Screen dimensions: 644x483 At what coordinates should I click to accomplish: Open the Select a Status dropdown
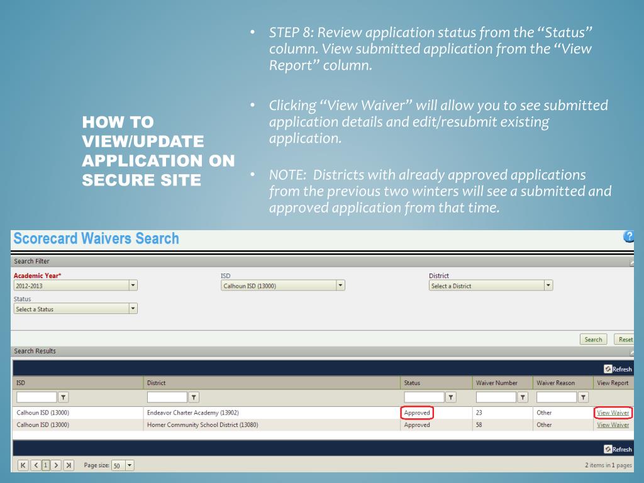[x=133, y=309]
